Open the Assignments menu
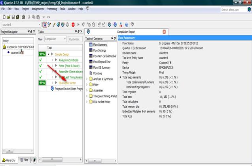The image size is (252, 166). (x=38, y=9)
